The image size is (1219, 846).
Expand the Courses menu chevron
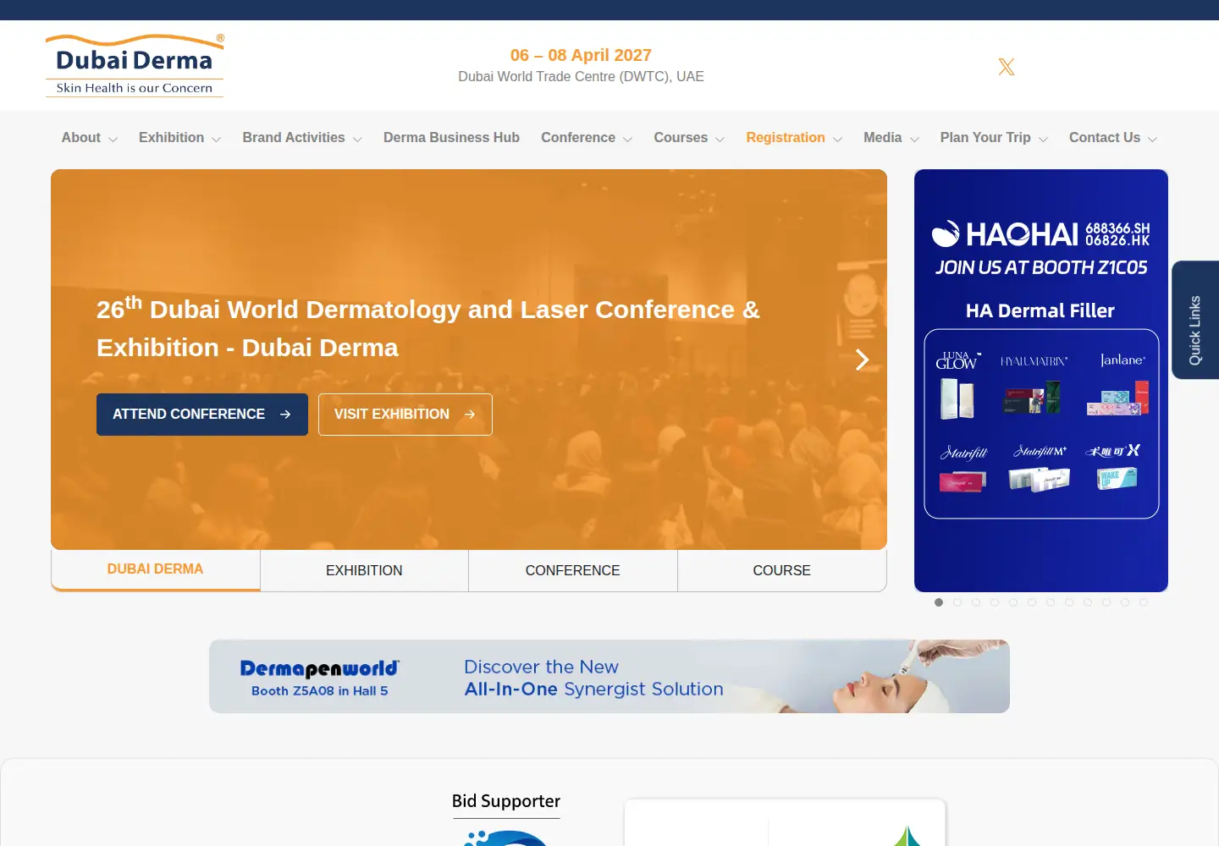point(720,140)
